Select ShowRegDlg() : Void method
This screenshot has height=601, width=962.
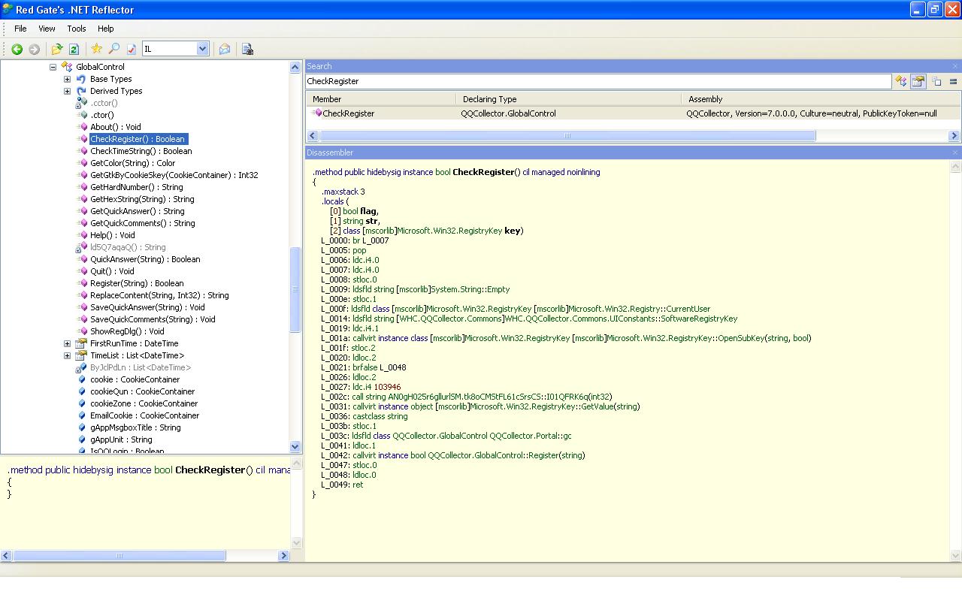click(x=127, y=331)
